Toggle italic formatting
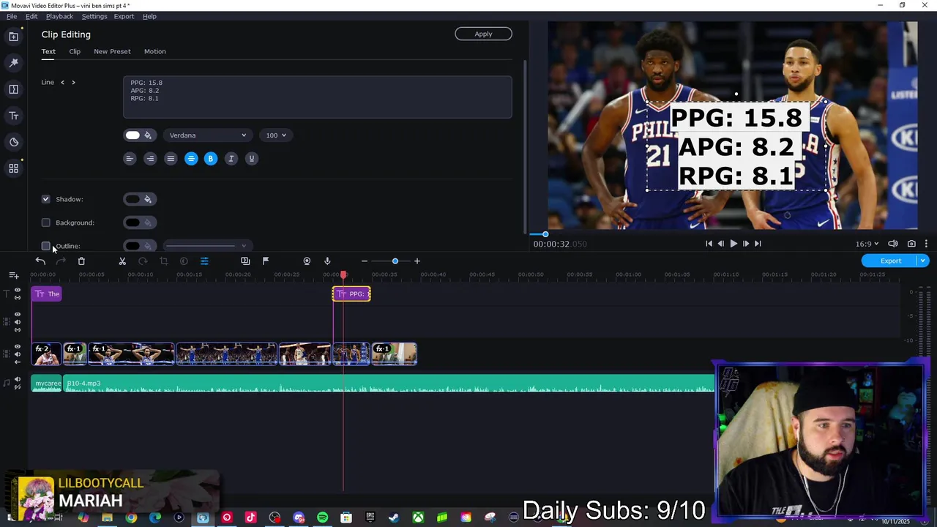The image size is (937, 527). (231, 159)
